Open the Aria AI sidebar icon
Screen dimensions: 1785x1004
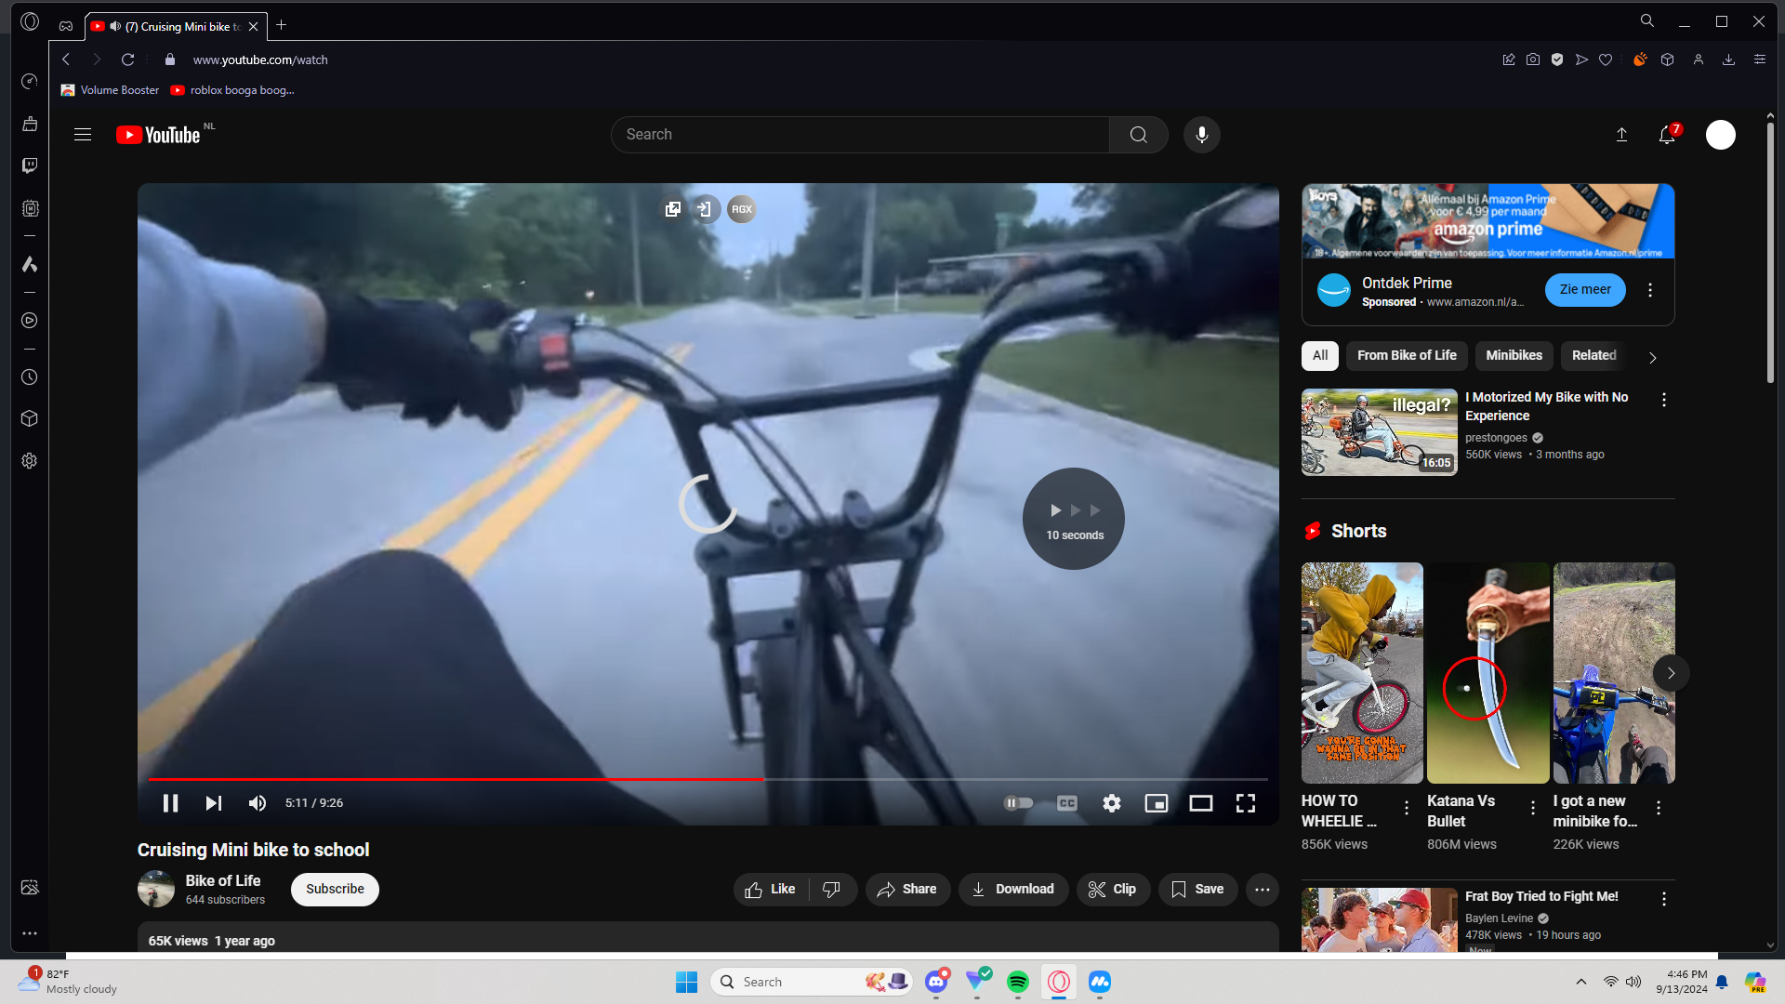pyautogui.click(x=30, y=265)
